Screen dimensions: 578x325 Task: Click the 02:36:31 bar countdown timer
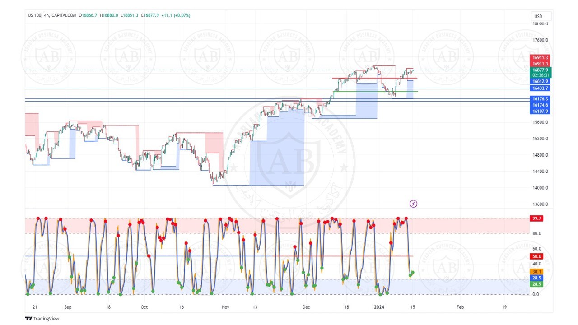coord(540,75)
